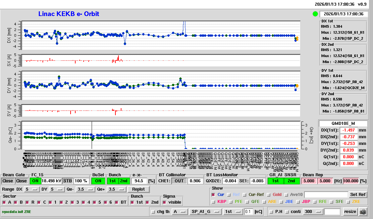Click the reference name input field
This screenshot has width=373, height=219.
(326, 195)
